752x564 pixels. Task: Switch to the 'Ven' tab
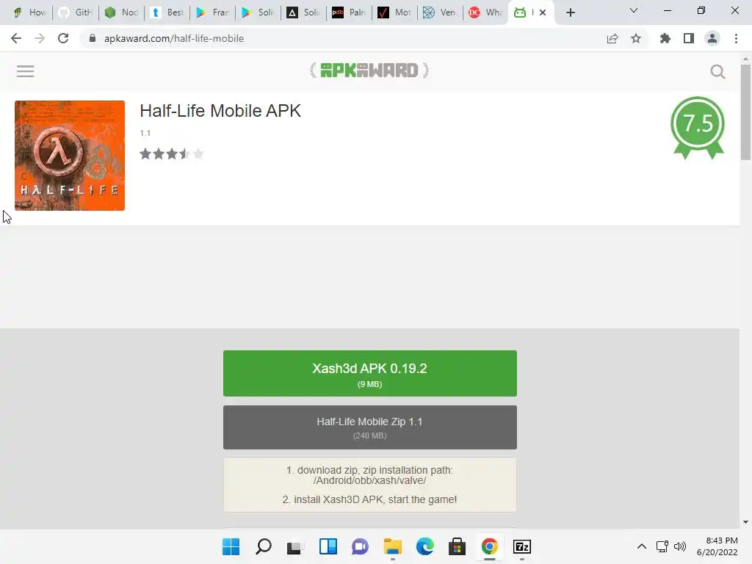441,12
